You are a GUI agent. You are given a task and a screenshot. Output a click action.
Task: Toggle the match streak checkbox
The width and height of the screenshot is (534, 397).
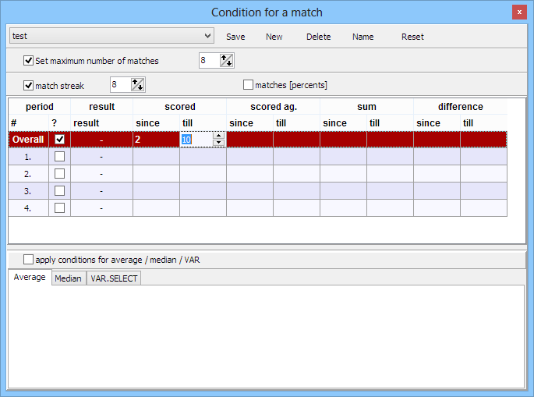click(29, 85)
